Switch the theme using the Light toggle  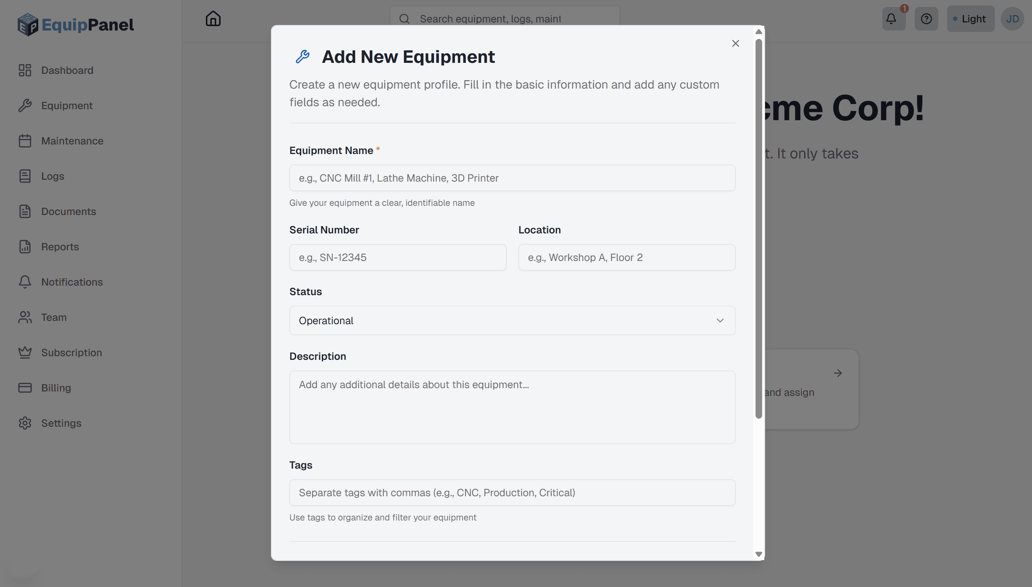(970, 18)
